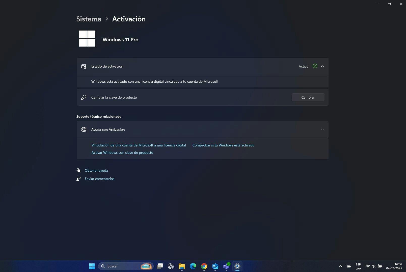The image size is (406, 272).
Task: Click the globe icon beside Ayuda con Activación
Action: click(84, 130)
